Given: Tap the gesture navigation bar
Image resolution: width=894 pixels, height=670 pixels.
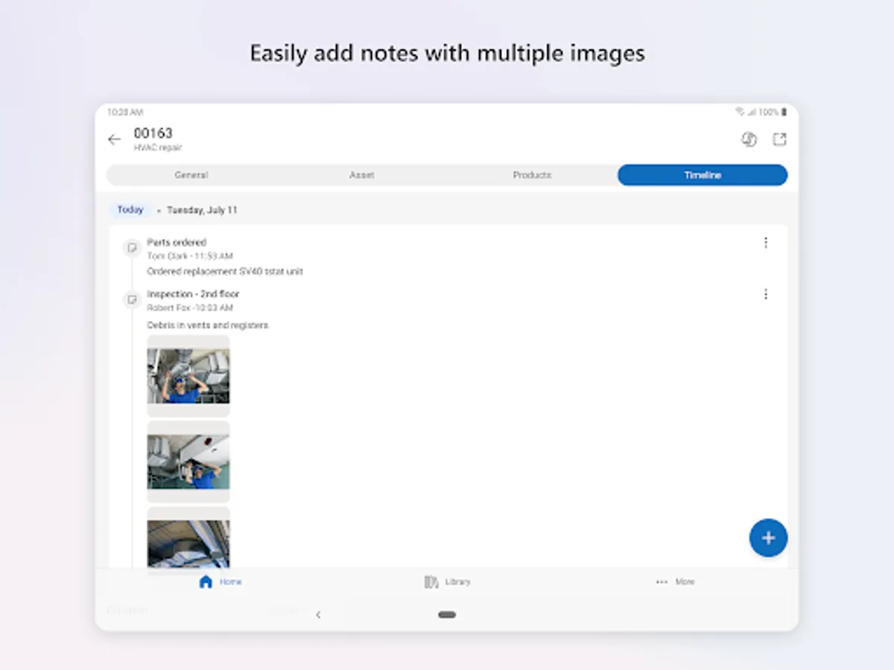Looking at the screenshot, I should tap(447, 615).
